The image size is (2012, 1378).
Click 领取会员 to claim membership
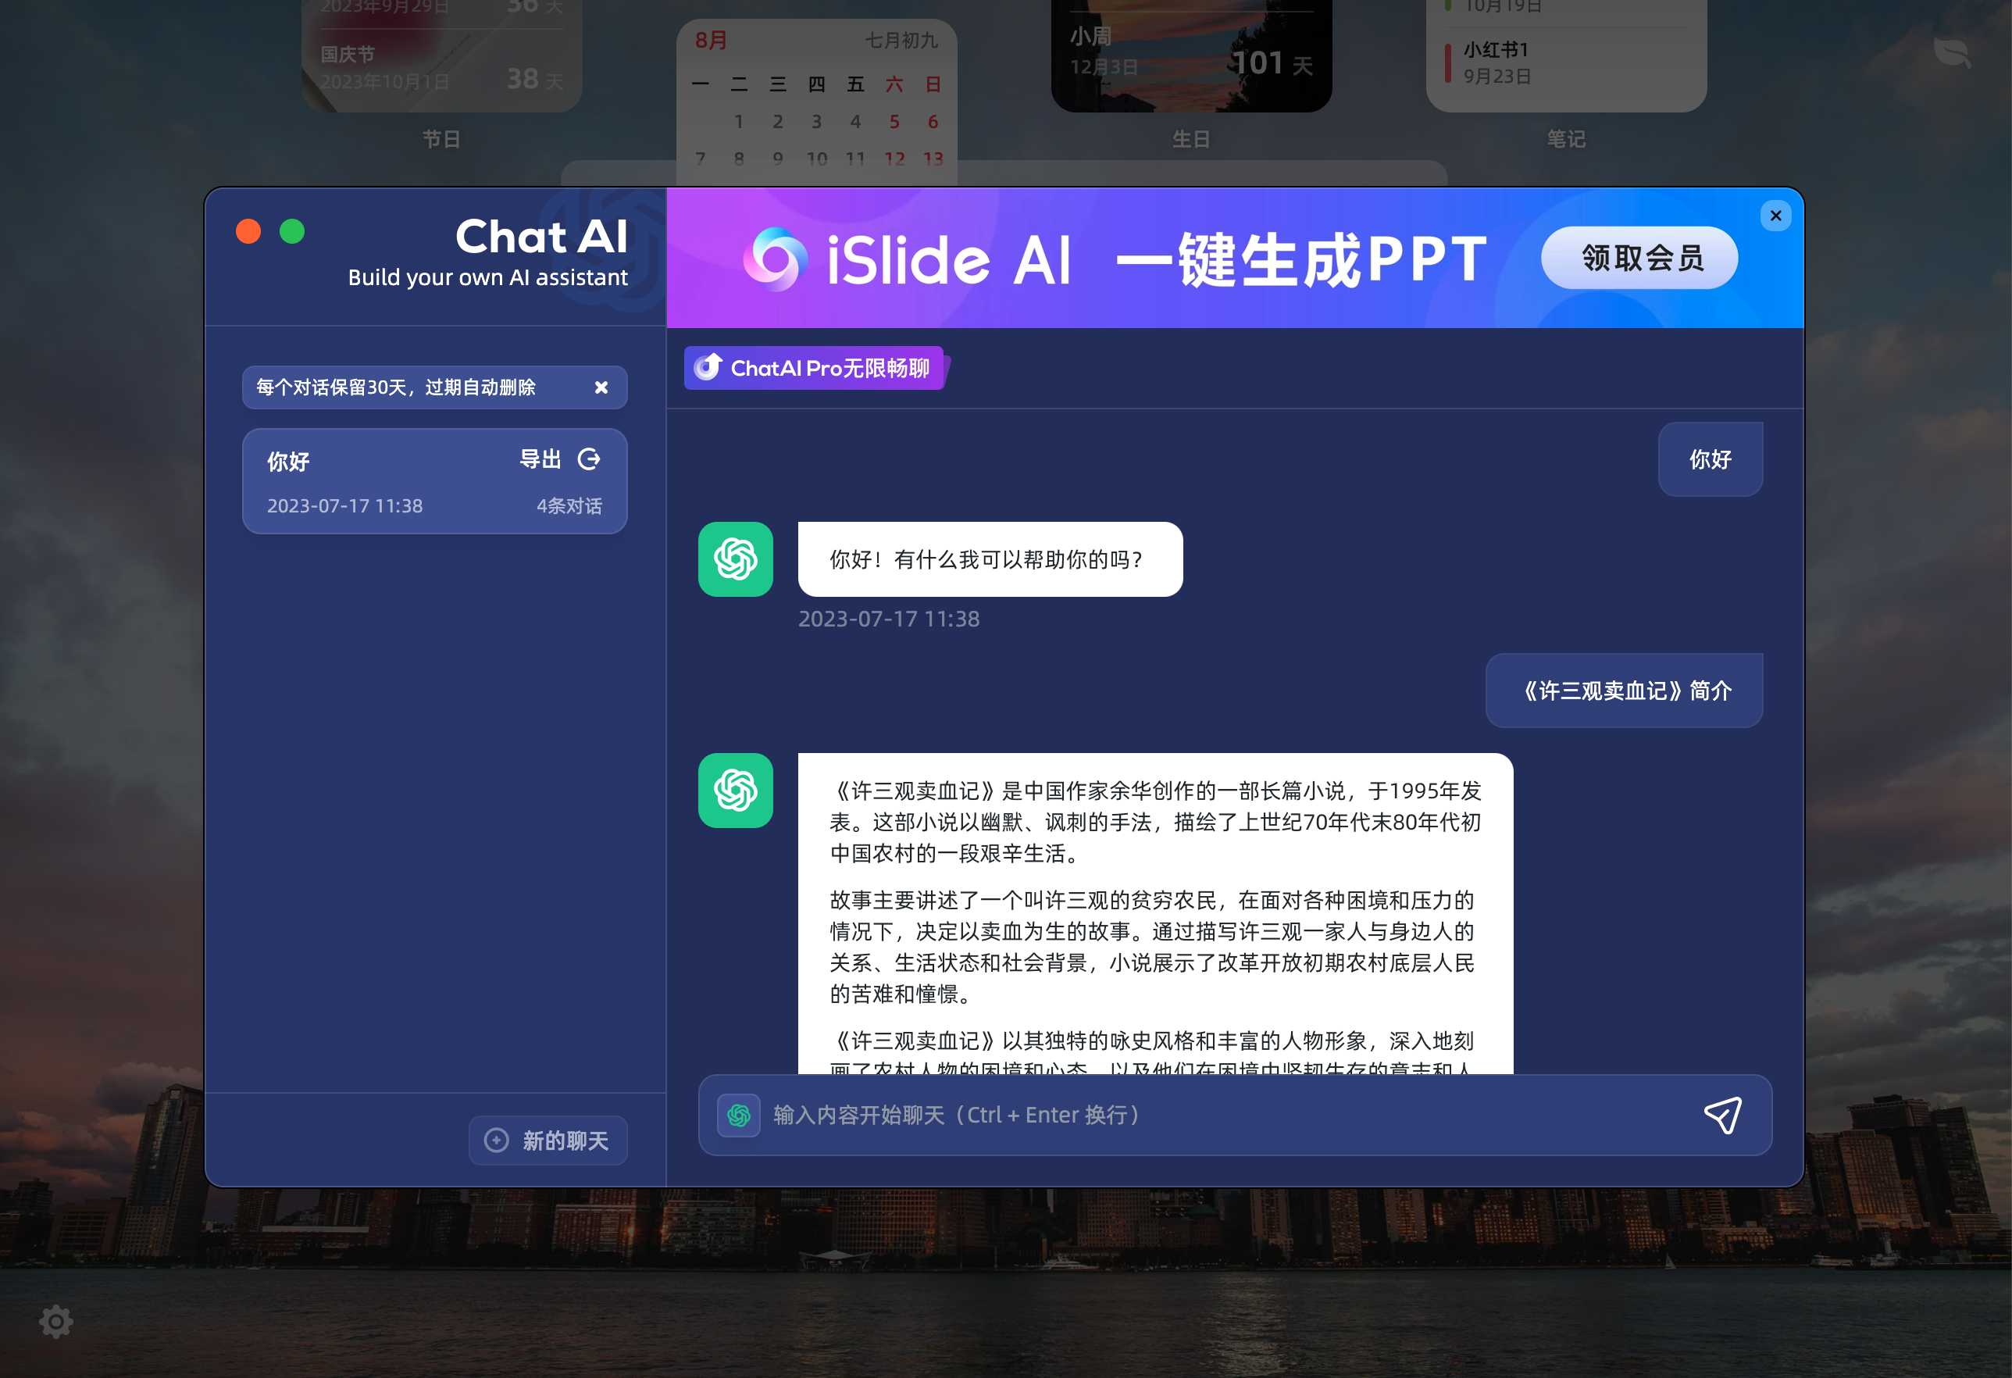coord(1639,258)
